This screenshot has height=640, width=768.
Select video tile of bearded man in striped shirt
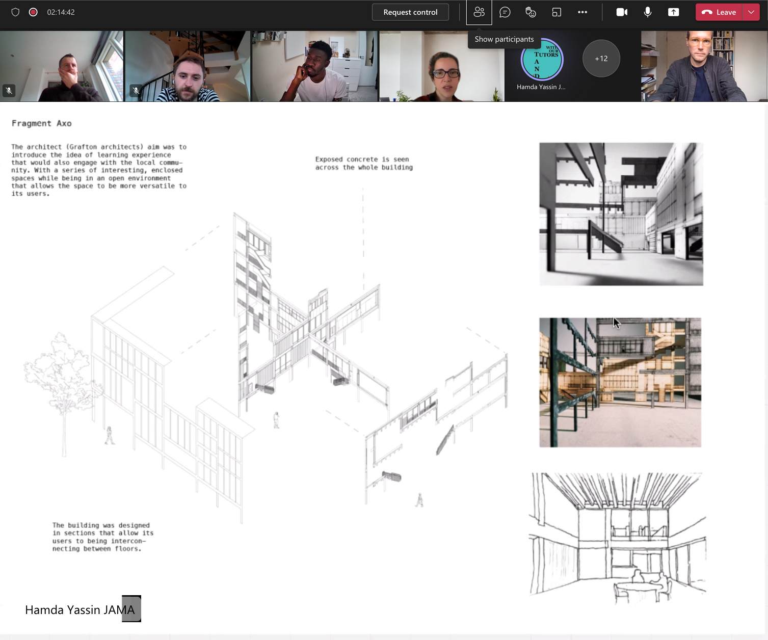pyautogui.click(x=188, y=66)
